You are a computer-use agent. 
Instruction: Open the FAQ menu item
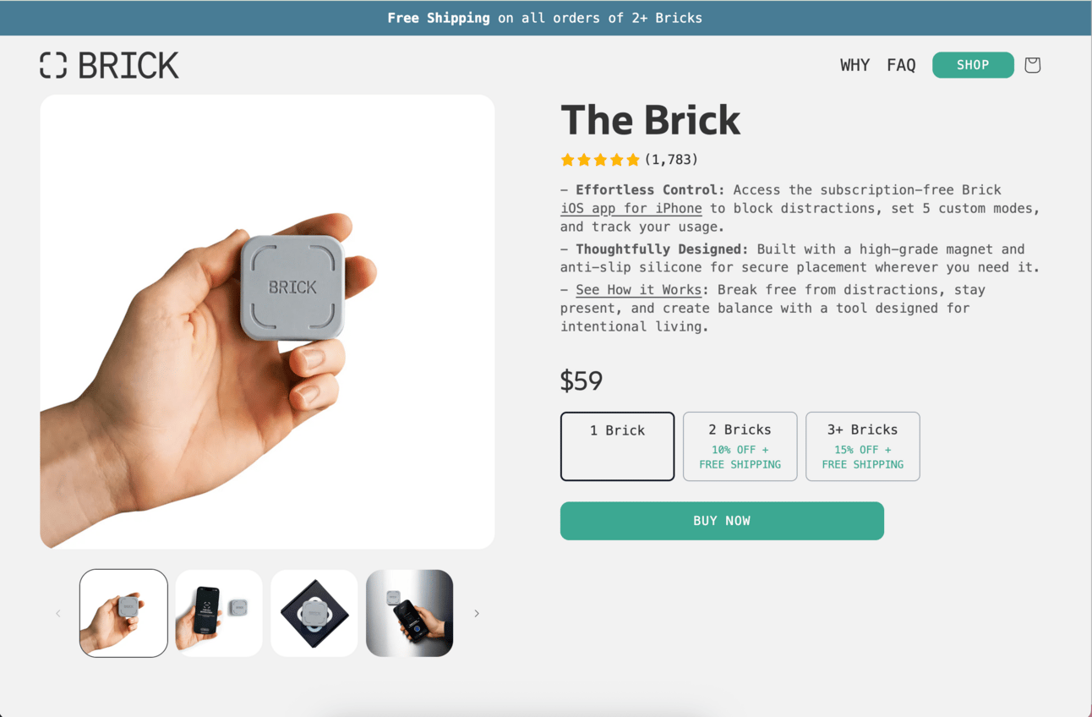pos(901,65)
